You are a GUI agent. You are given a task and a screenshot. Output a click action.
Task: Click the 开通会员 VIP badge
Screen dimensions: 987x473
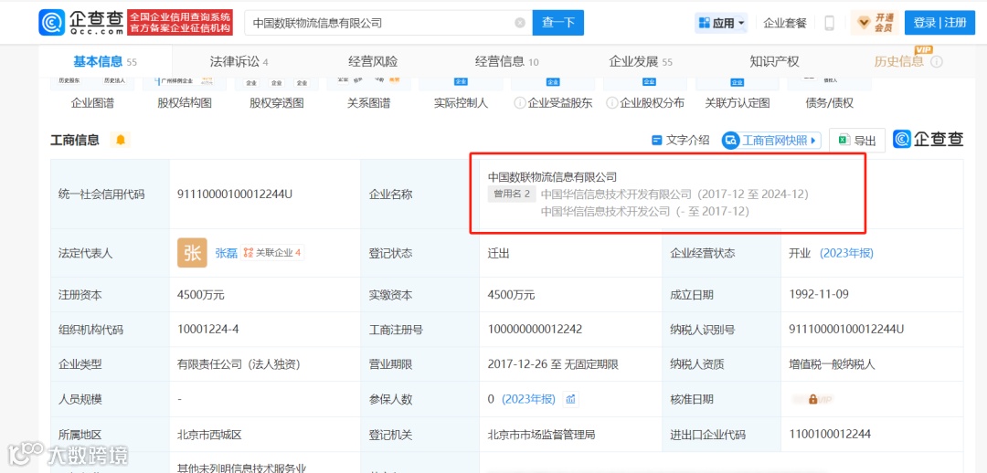tap(875, 23)
